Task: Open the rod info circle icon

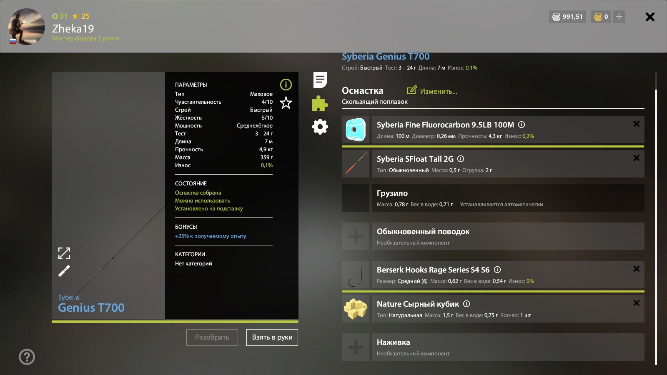Action: [286, 85]
